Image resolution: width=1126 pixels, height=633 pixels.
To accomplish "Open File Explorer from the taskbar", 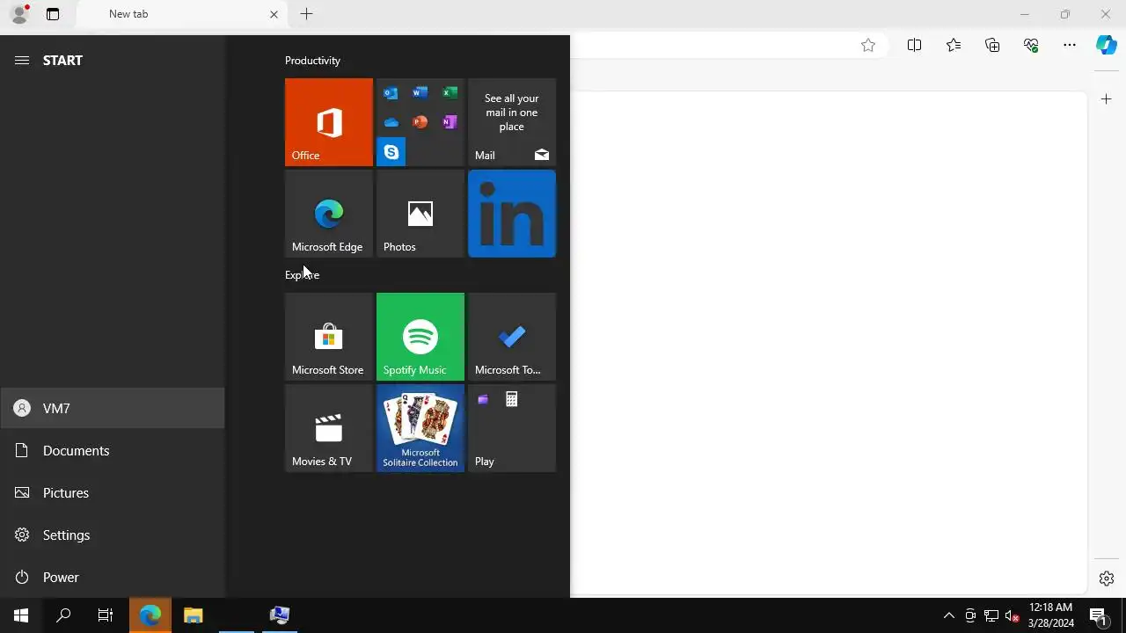I will pos(194,615).
